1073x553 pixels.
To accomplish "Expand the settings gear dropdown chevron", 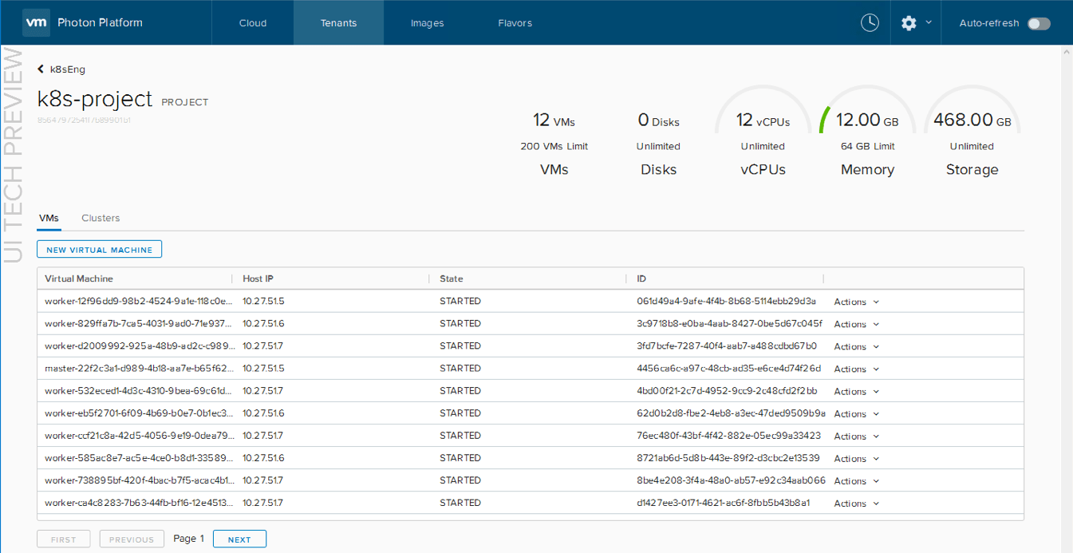I will click(929, 23).
